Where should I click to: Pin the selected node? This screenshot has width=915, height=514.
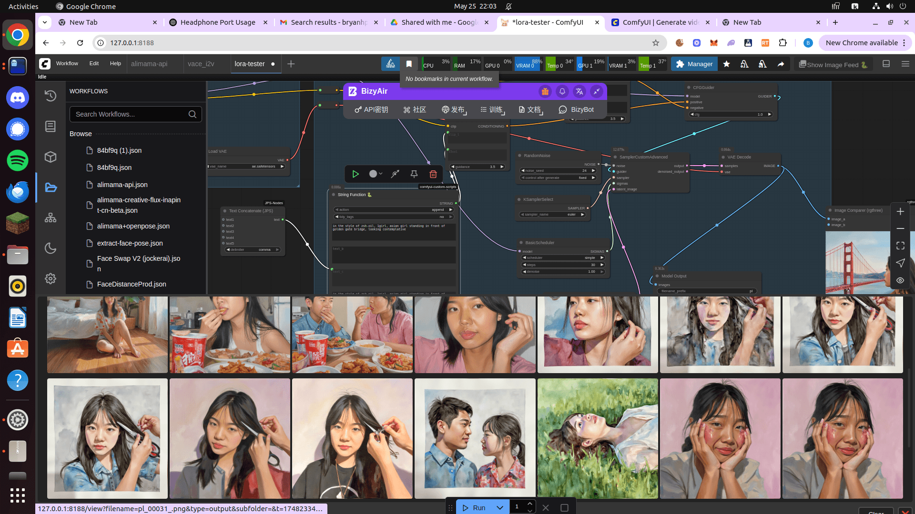click(414, 174)
